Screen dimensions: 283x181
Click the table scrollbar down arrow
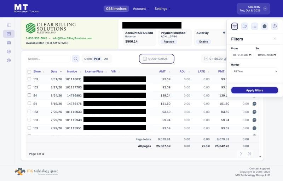260,157
